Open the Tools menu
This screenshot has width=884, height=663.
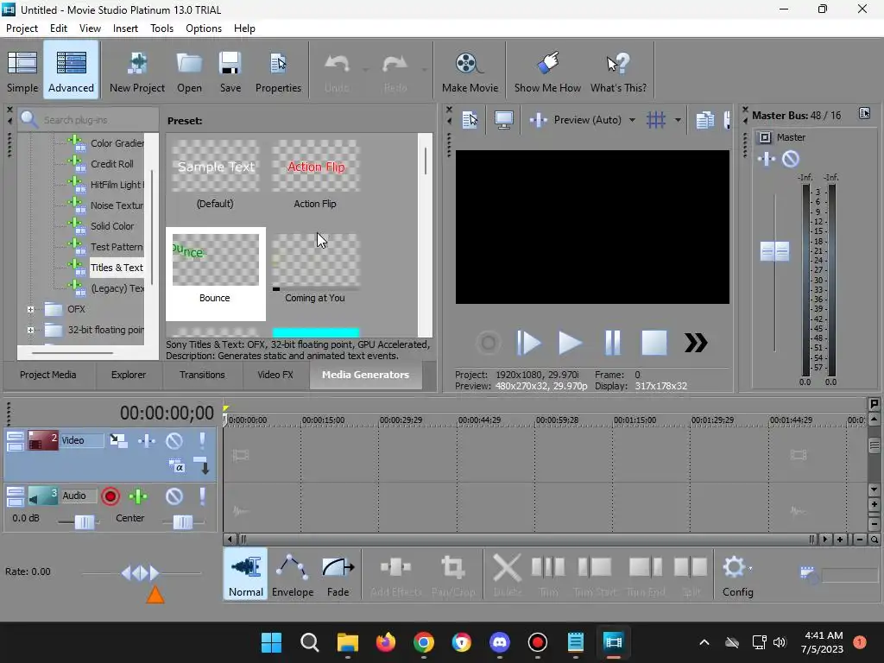coord(161,28)
